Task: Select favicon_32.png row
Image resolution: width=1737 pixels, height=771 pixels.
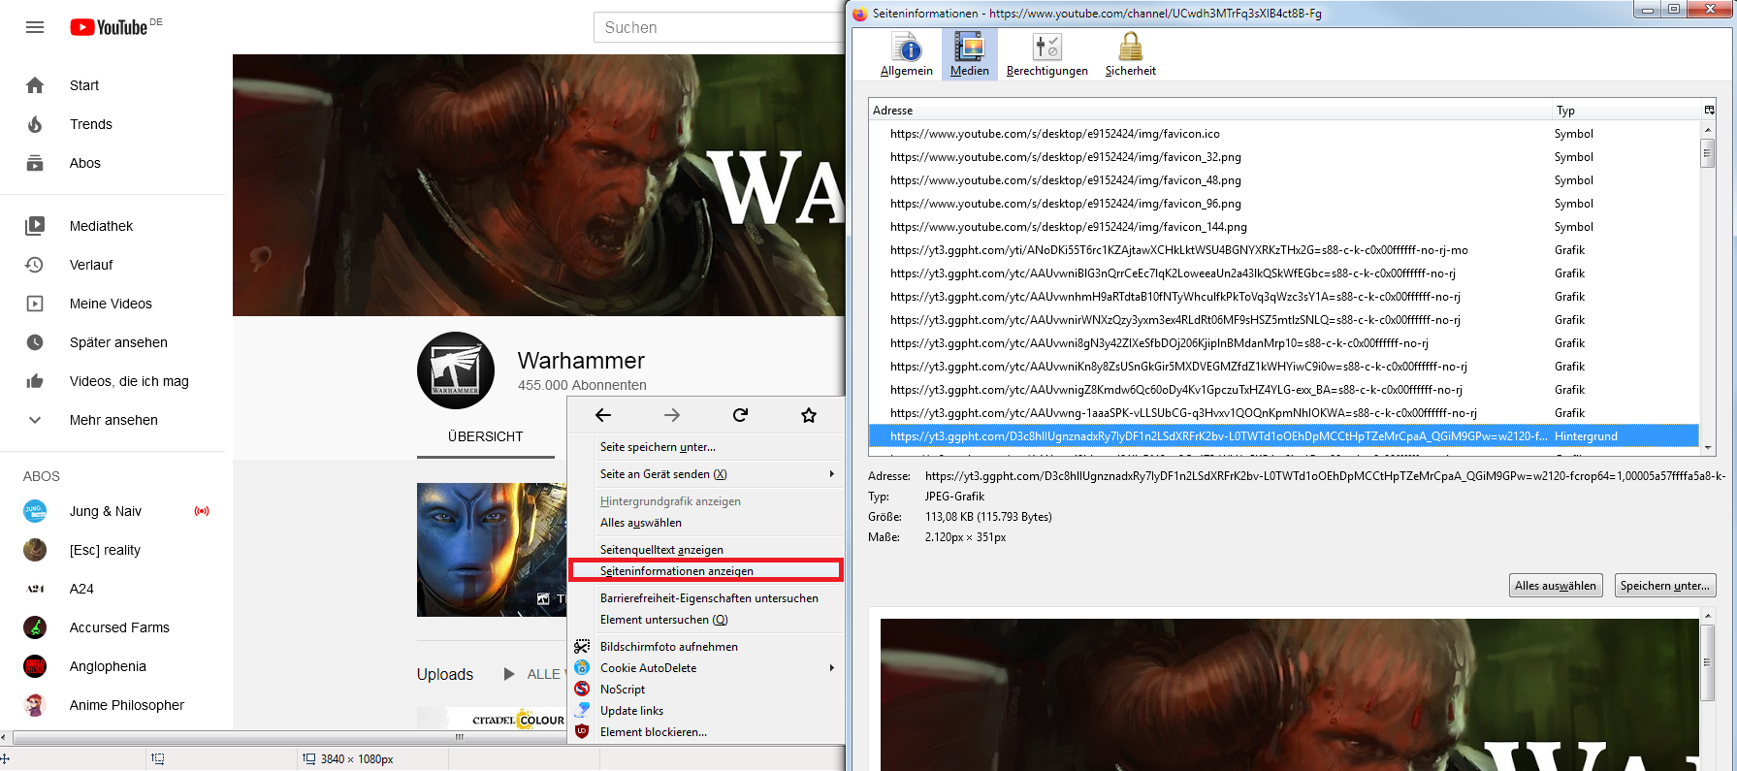Action: (x=1285, y=157)
